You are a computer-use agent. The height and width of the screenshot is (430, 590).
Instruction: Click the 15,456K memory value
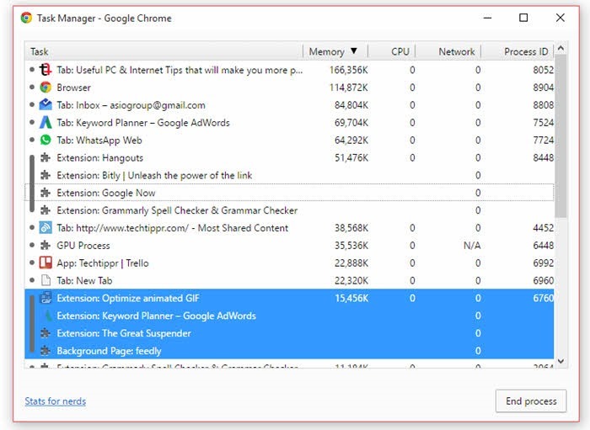tap(351, 298)
